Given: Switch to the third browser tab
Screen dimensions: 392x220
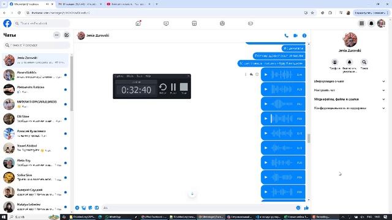Looking at the screenshot, I should 128,4.
